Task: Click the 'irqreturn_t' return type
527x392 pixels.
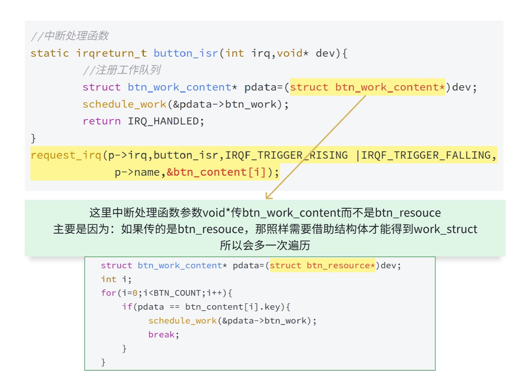Action: point(111,53)
